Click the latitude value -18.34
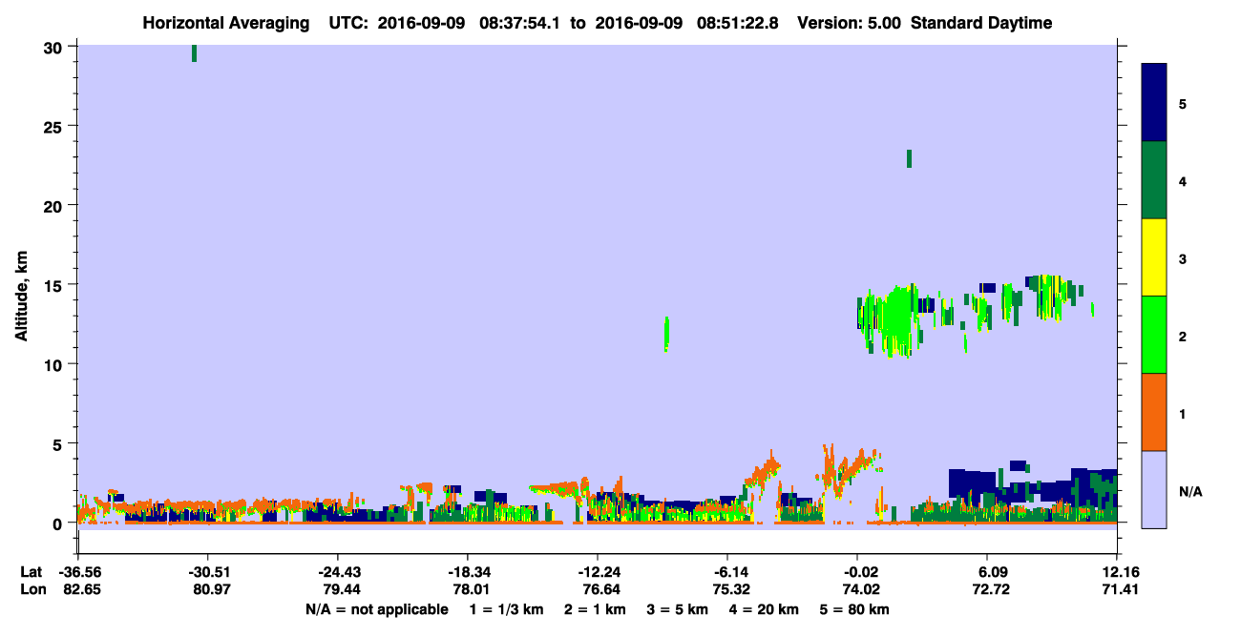1241x636 pixels. point(467,572)
